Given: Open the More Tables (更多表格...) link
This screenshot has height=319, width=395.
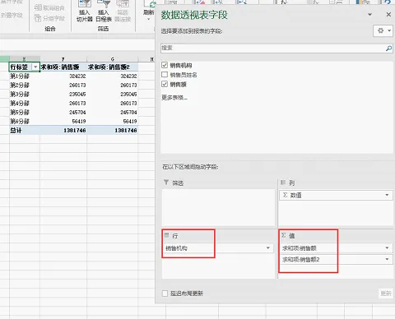Looking at the screenshot, I should (174, 98).
